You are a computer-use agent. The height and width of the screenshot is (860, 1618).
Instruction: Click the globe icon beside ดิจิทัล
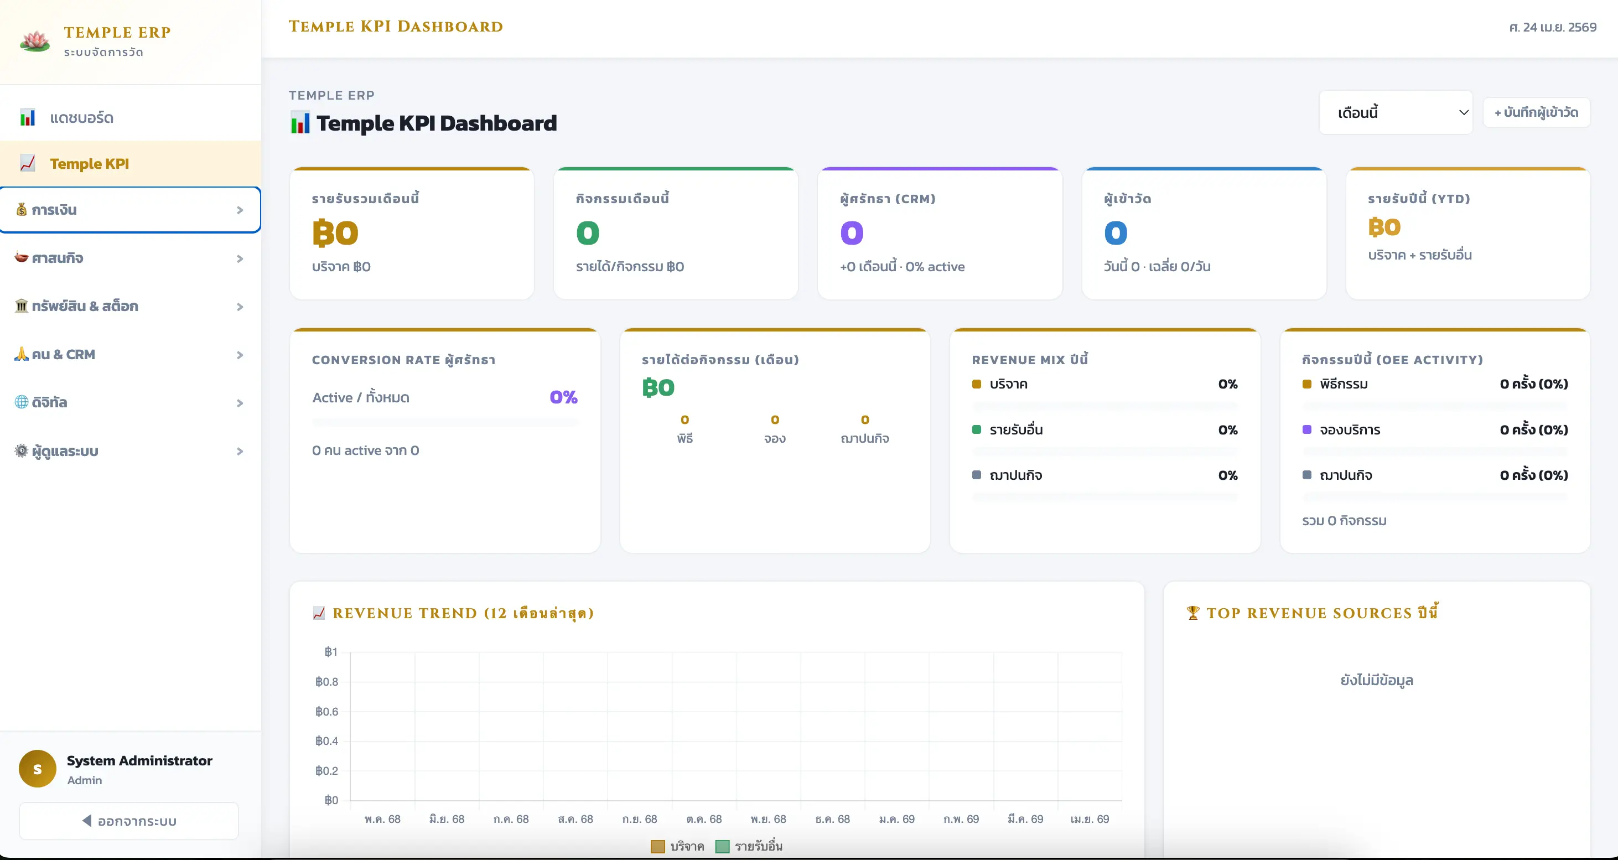(x=22, y=402)
